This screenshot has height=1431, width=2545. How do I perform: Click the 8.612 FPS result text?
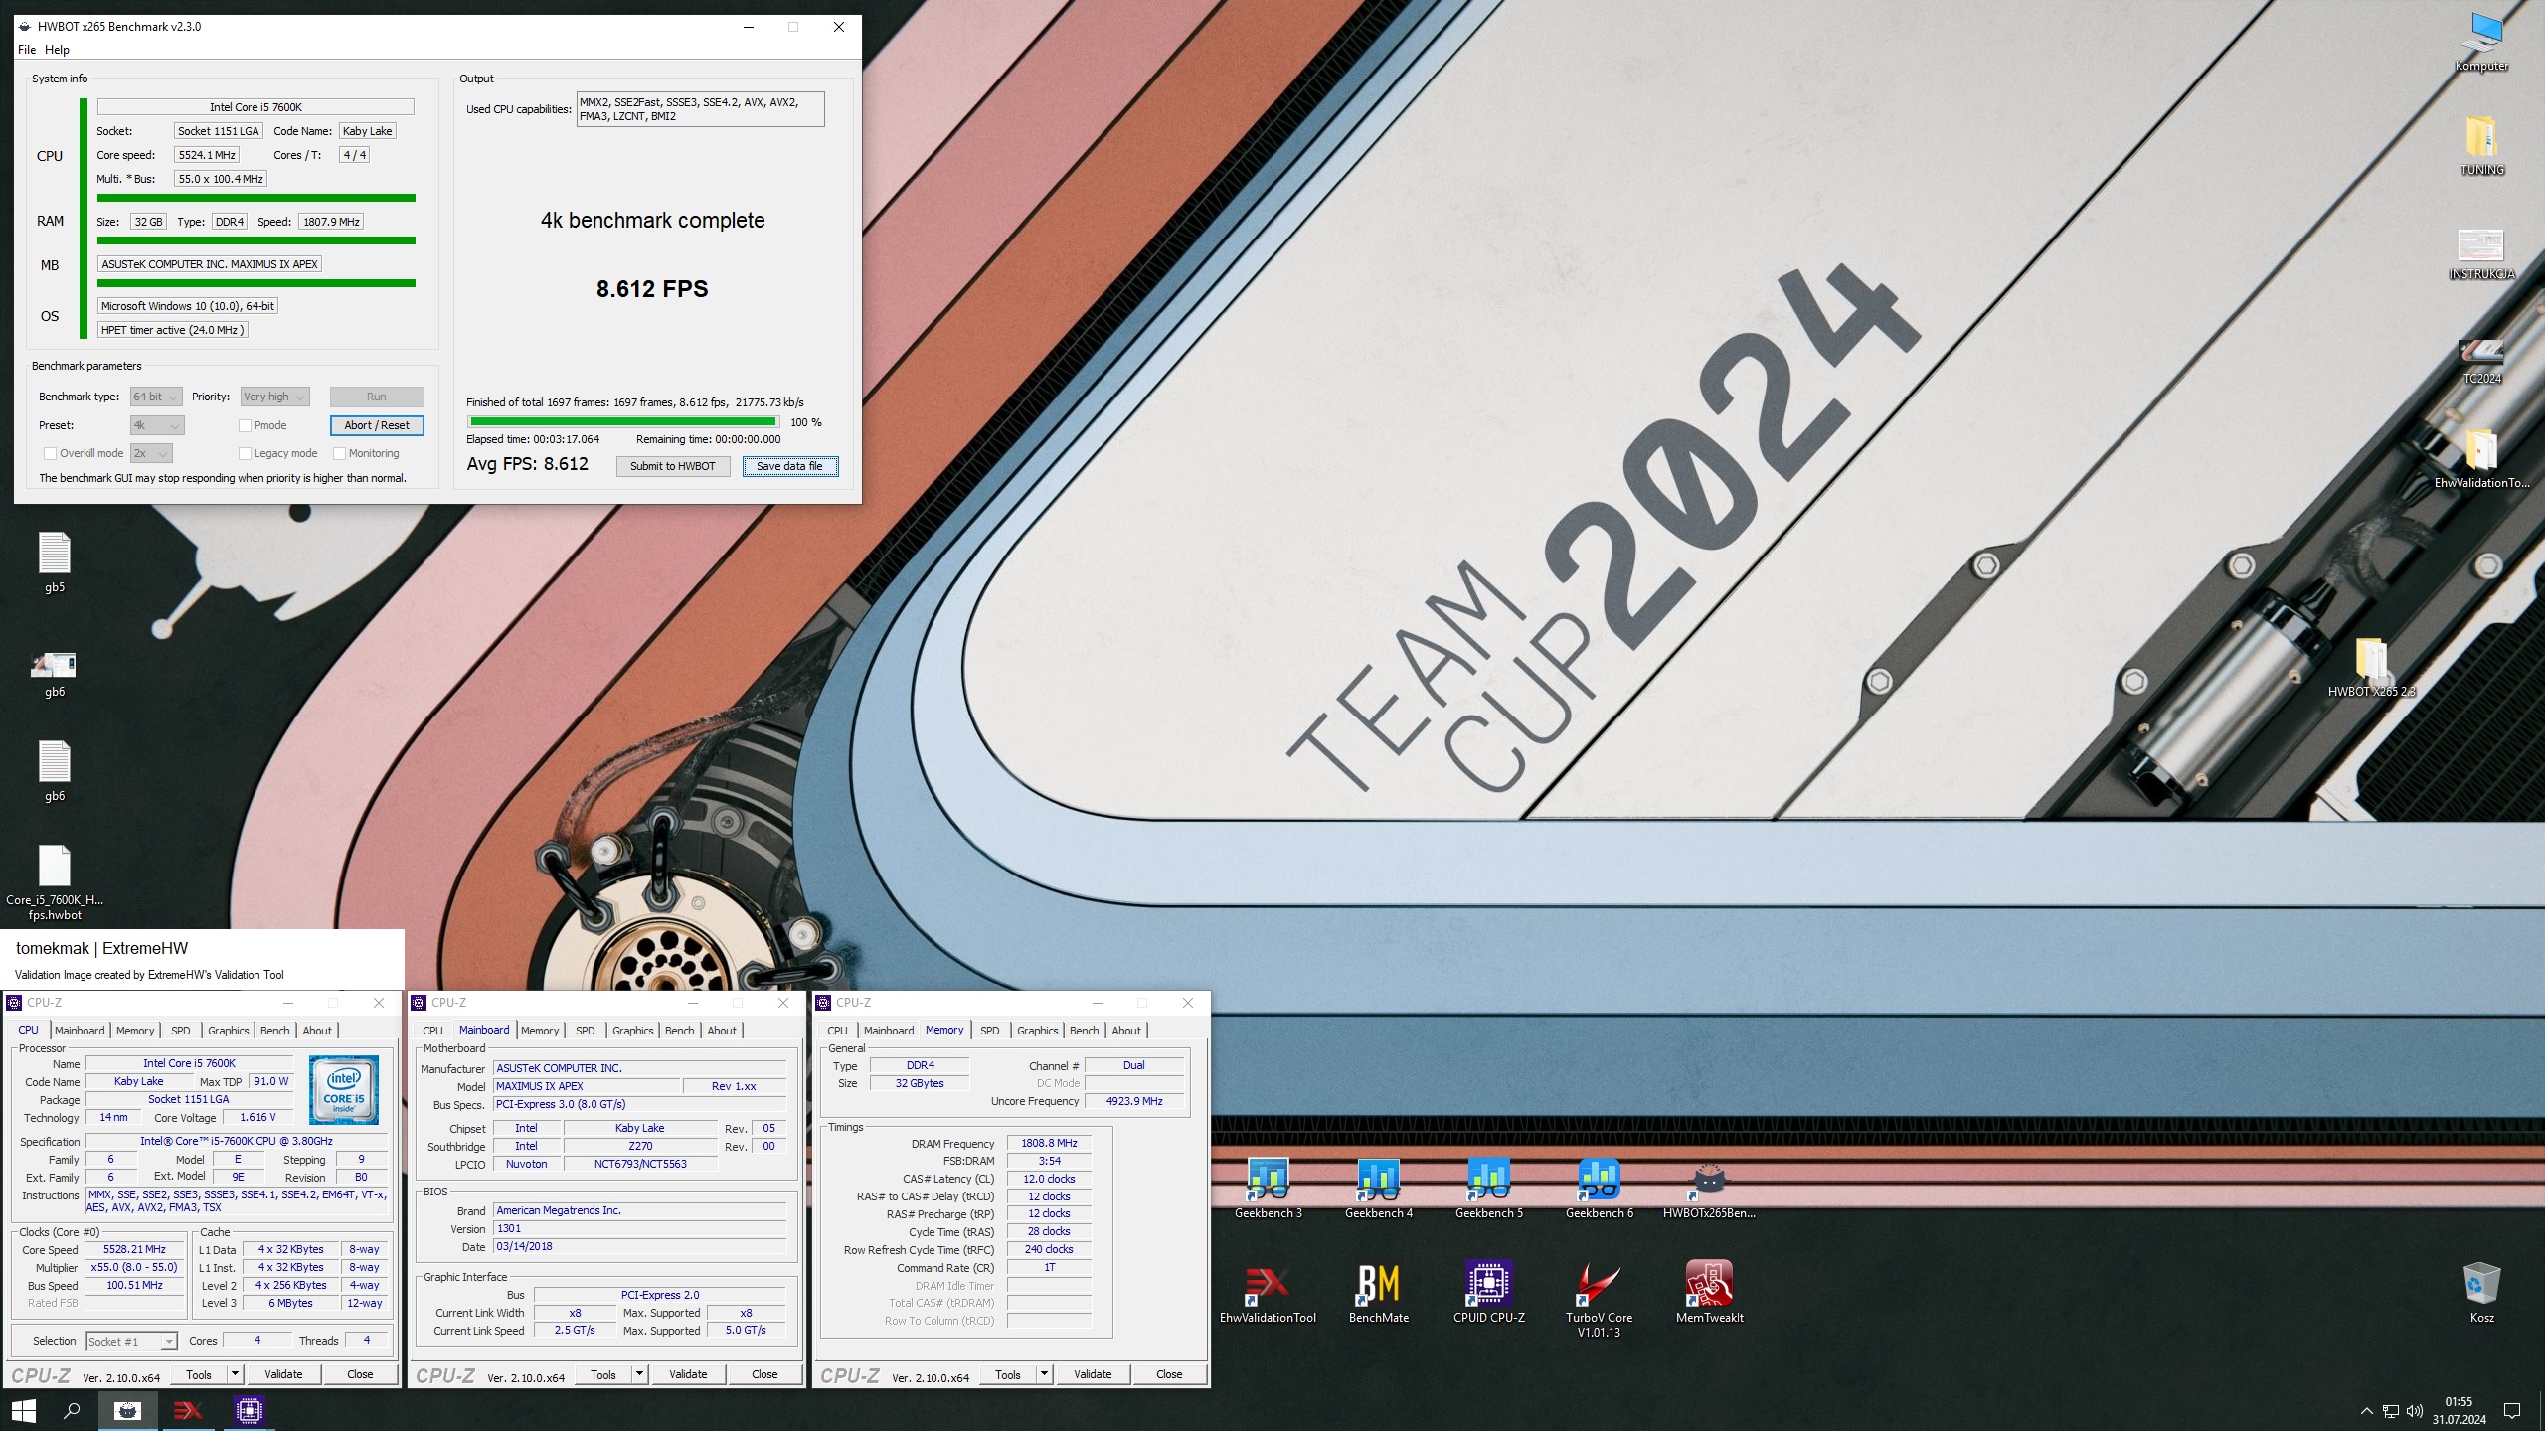click(x=652, y=289)
